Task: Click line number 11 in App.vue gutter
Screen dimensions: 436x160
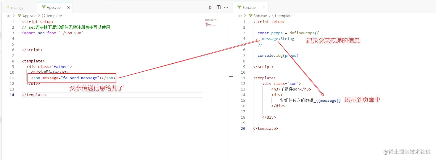Action: (x=12, y=78)
